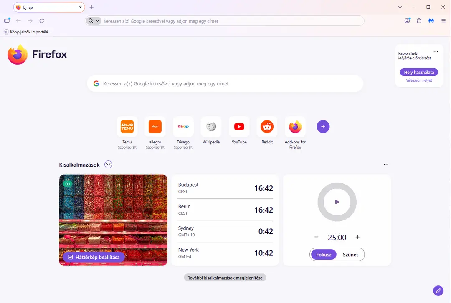The height and width of the screenshot is (303, 451).
Task: Click the Hely használata button
Action: pos(419,72)
